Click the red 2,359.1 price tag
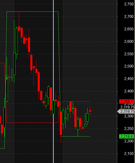 click(127, 101)
